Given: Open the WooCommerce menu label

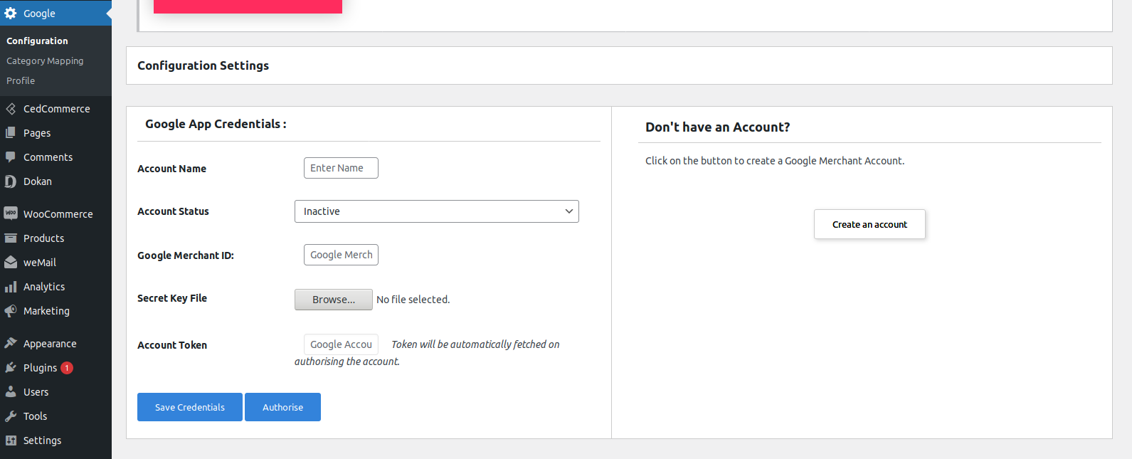Looking at the screenshot, I should 58,214.
